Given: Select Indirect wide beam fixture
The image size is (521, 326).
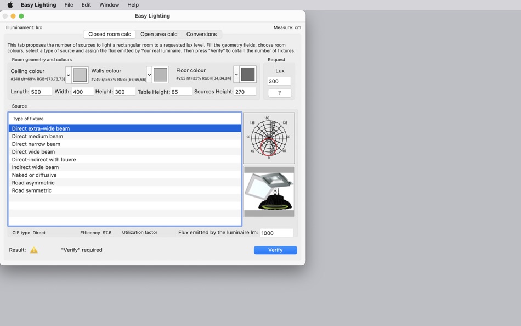Looking at the screenshot, I should [x=125, y=167].
